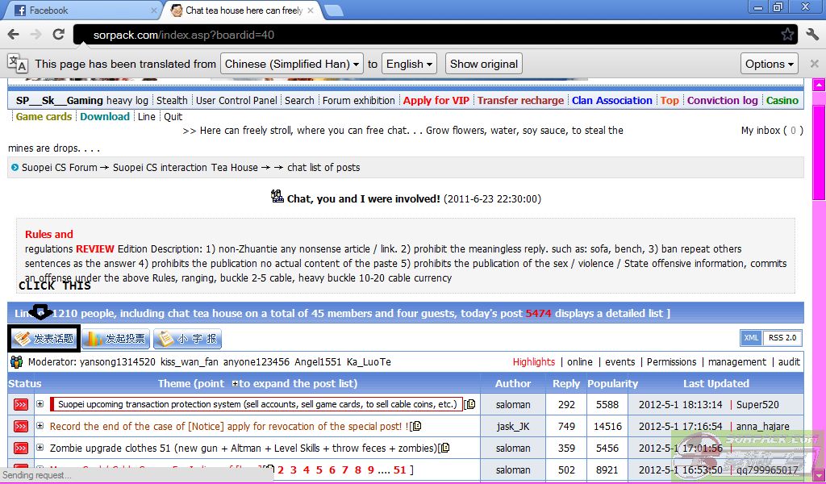Open the source language Chinese dropdown
Screen dimensions: 826x484
[x=292, y=64]
